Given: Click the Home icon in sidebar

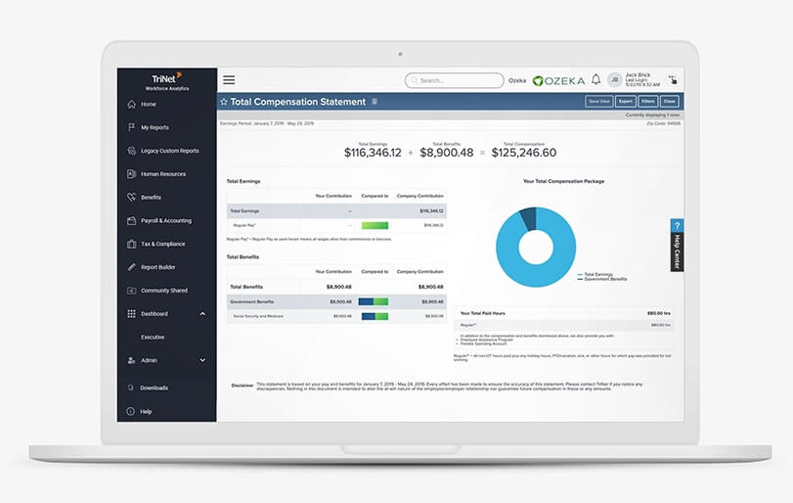Looking at the screenshot, I should [x=131, y=104].
